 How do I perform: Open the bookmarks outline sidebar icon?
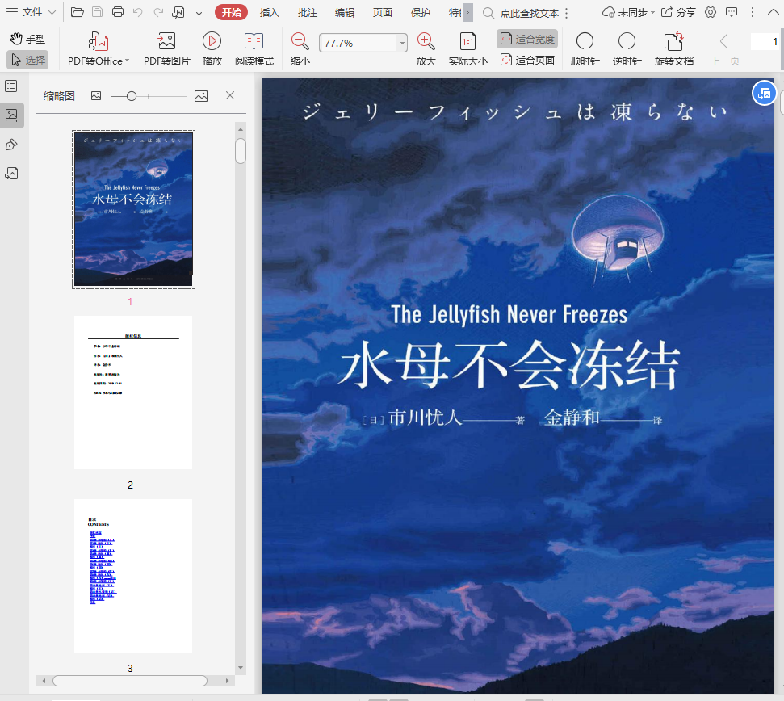11,86
